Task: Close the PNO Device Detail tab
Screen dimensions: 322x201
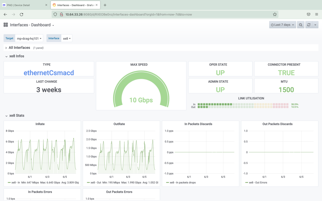Action: coord(46,5)
